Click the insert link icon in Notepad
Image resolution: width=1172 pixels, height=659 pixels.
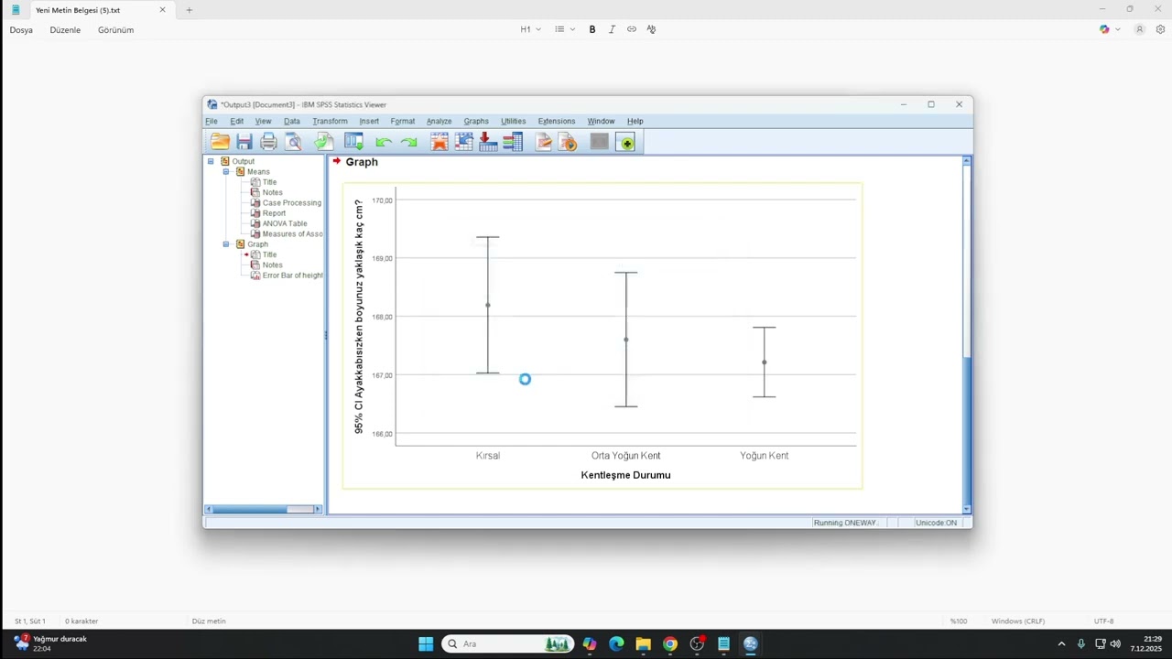coord(632,29)
